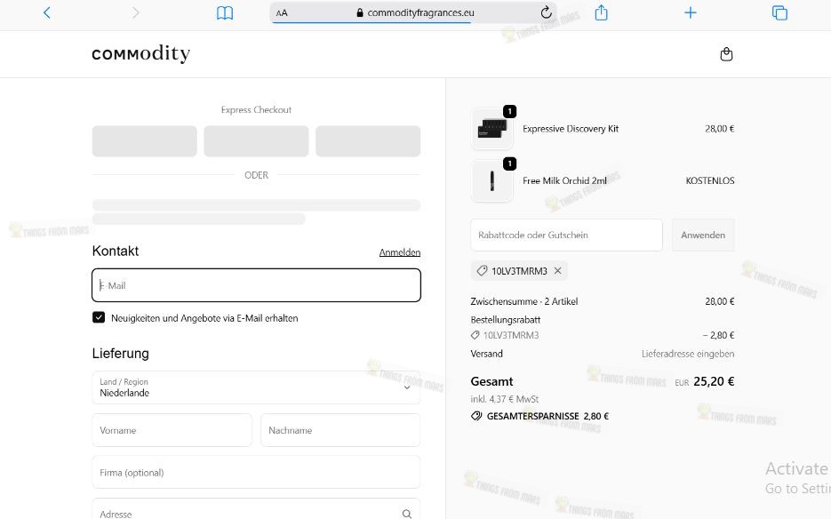Click the Rabattcode oder Gutschein field
The height and width of the screenshot is (519, 831).
click(566, 235)
